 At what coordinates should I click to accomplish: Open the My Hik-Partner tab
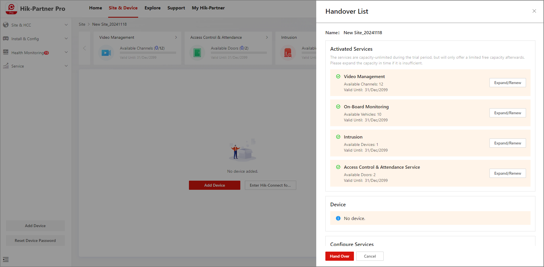(x=208, y=8)
